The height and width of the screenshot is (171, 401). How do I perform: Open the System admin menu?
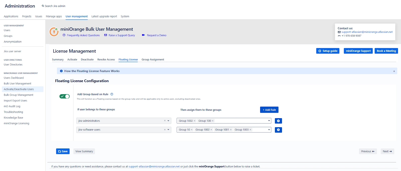(x=125, y=17)
